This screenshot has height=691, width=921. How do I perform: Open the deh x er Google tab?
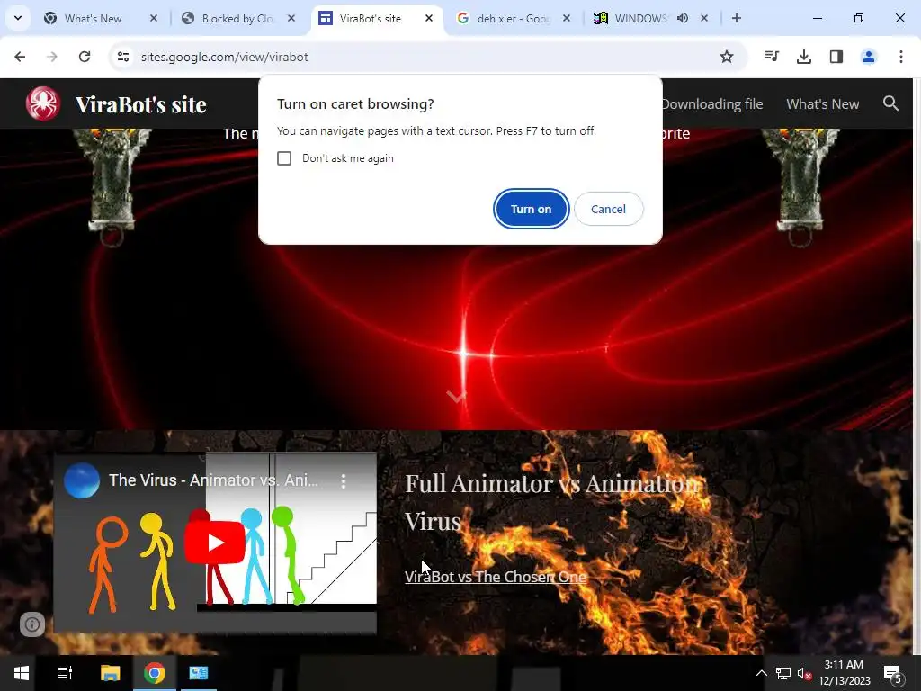[x=513, y=18]
